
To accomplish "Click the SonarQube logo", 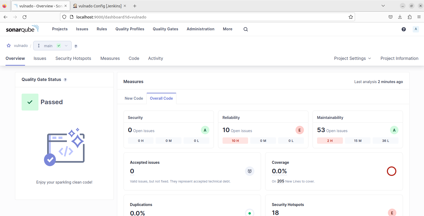I will (22, 29).
